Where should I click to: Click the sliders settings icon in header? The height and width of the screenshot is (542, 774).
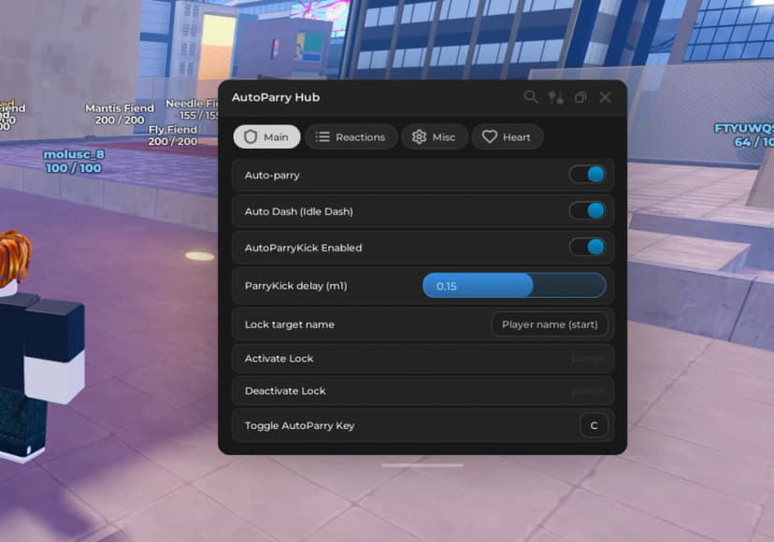click(x=556, y=97)
